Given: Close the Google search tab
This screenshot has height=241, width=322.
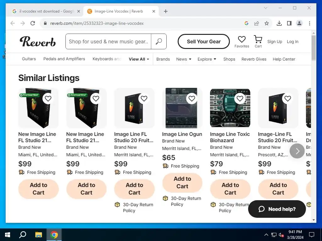Looking at the screenshot, I should pos(78,11).
